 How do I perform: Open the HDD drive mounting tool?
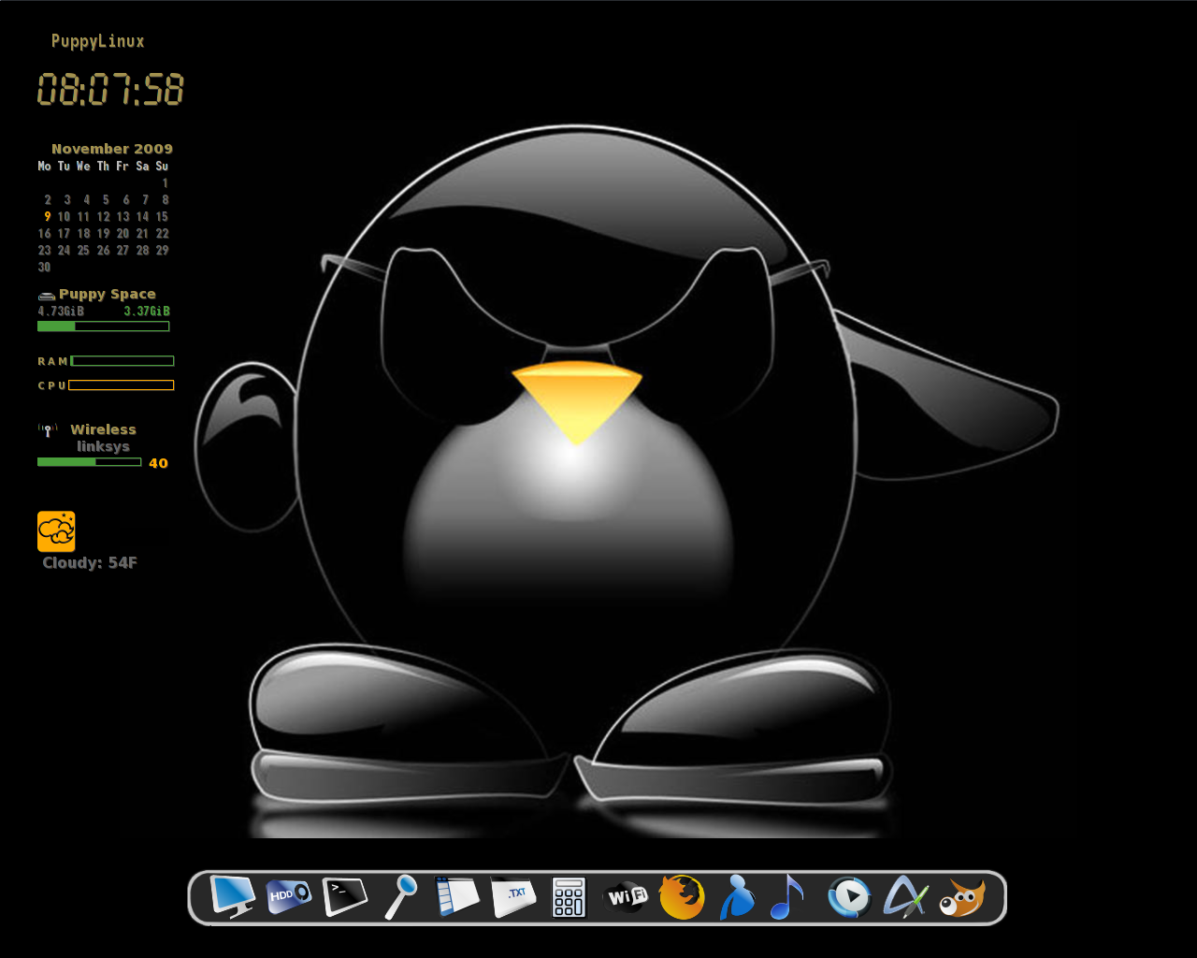click(x=287, y=896)
